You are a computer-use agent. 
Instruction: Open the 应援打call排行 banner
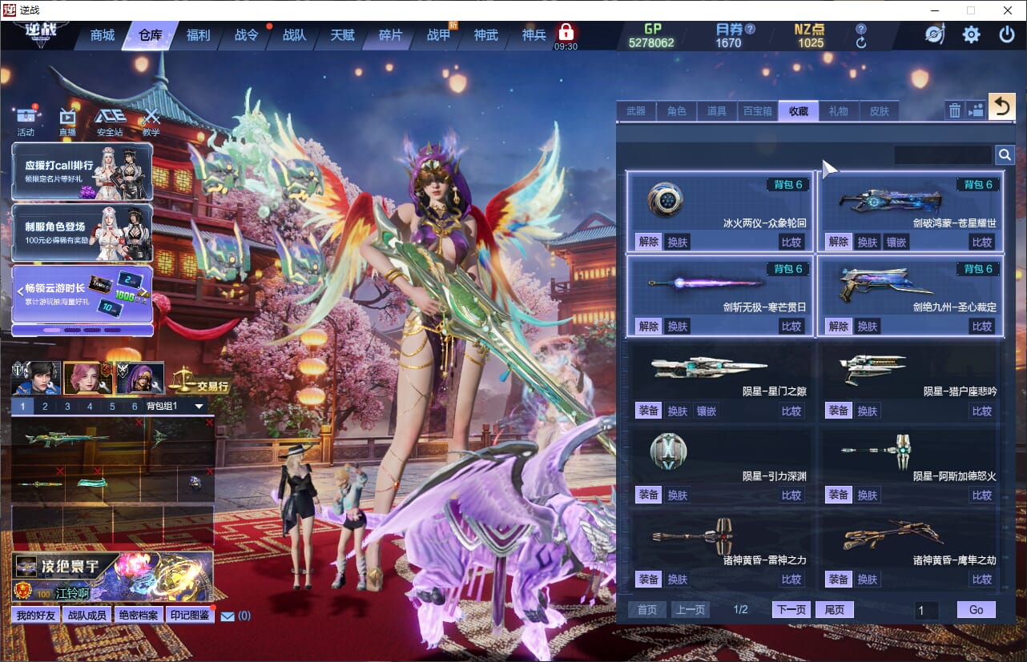(82, 171)
